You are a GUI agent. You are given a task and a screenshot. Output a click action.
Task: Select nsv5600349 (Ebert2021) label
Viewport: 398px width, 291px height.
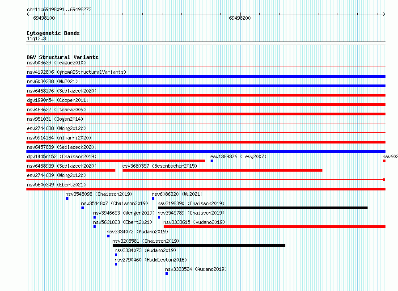pyautogui.click(x=56, y=185)
